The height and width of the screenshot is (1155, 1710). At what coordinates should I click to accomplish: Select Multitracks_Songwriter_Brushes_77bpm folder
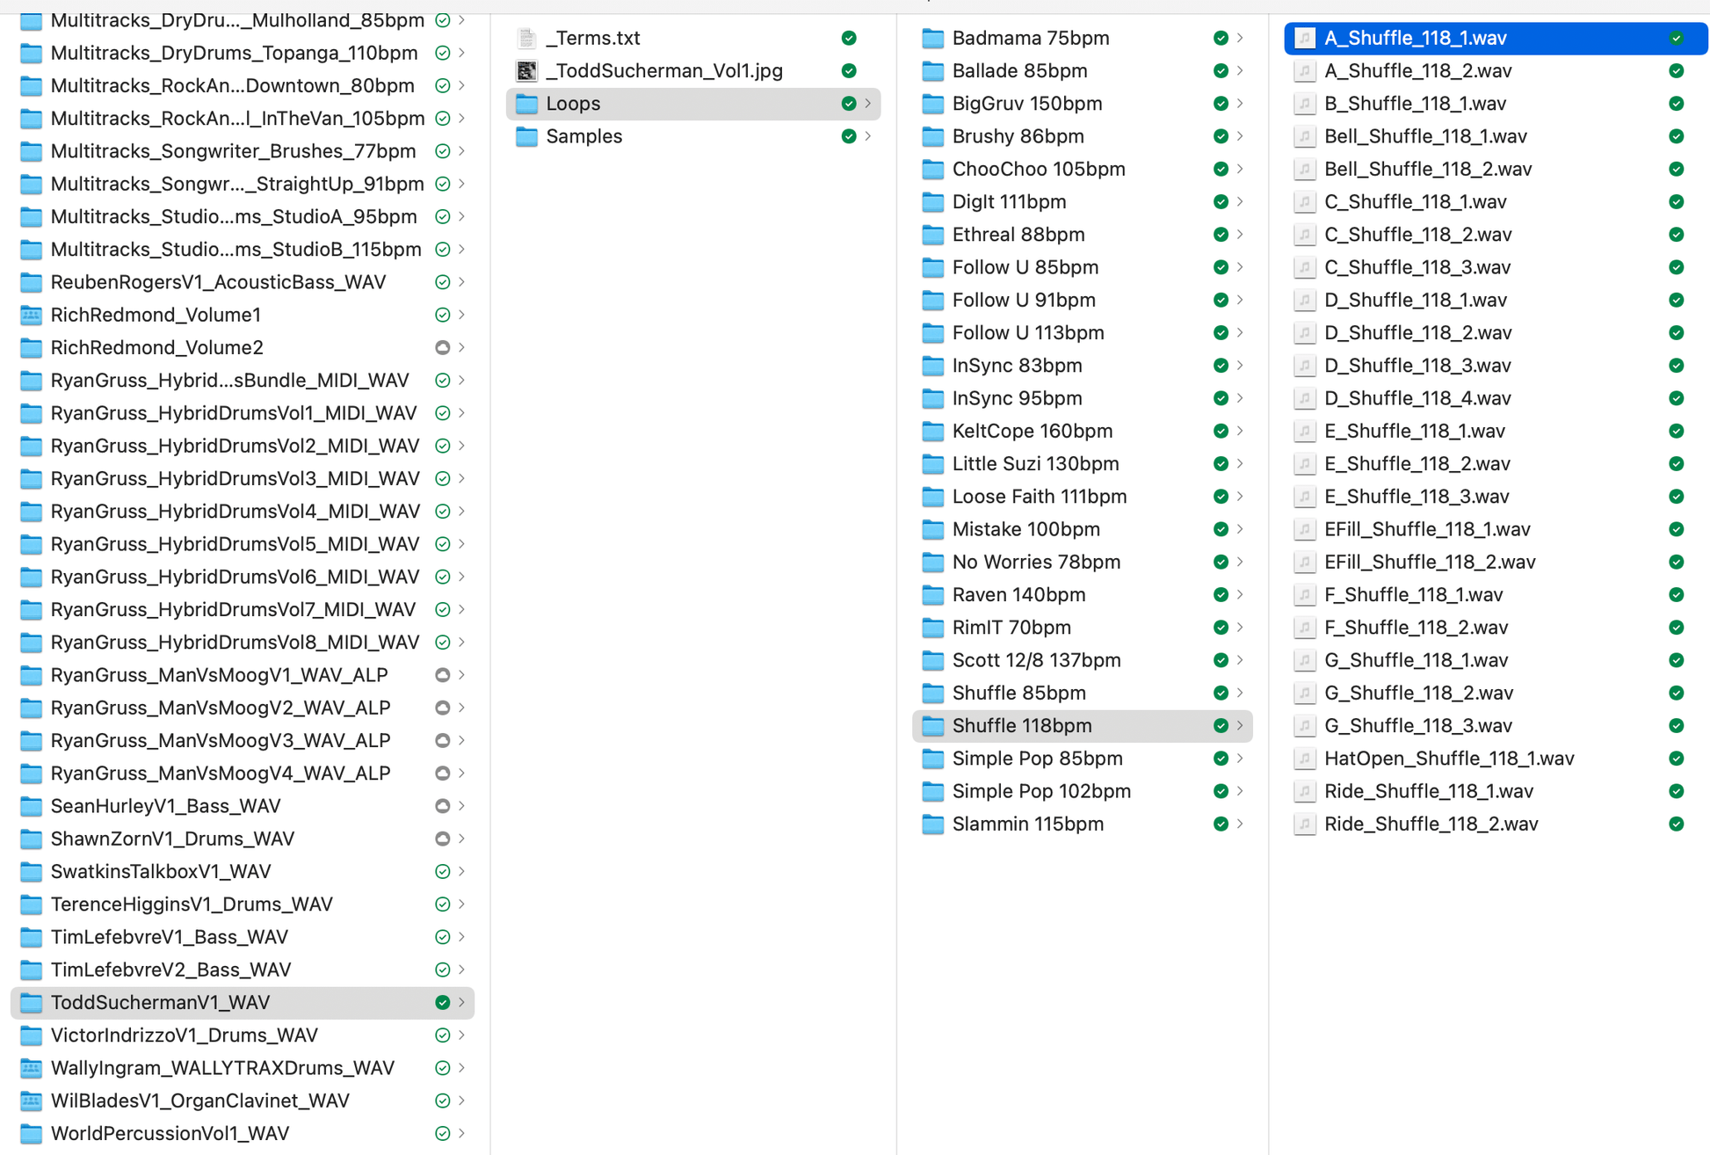(x=243, y=151)
